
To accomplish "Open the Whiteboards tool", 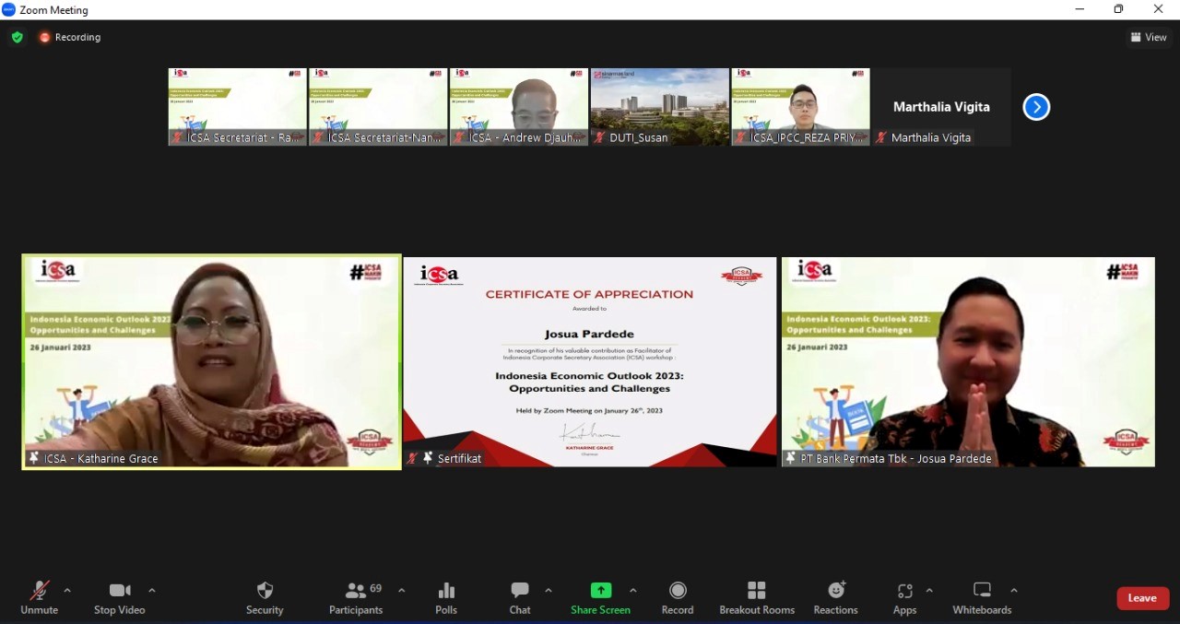I will [982, 597].
